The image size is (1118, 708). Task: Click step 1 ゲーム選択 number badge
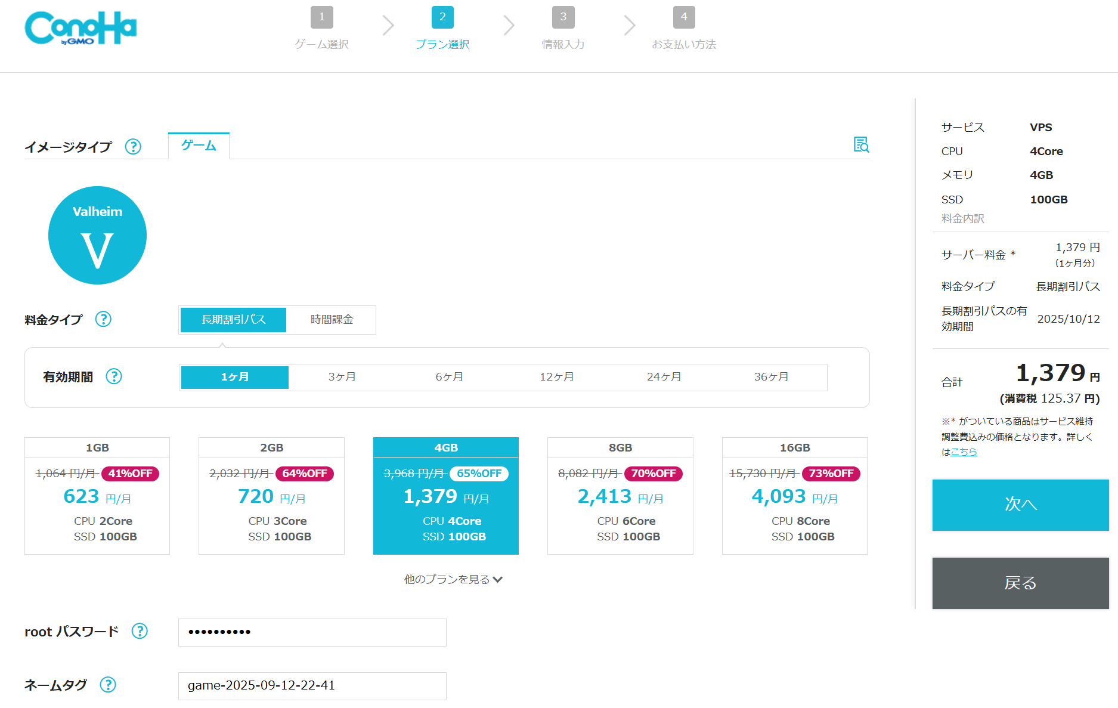(322, 17)
